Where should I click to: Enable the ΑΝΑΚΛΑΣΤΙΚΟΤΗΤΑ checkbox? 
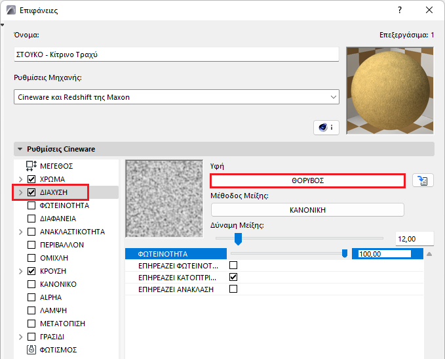(x=31, y=232)
